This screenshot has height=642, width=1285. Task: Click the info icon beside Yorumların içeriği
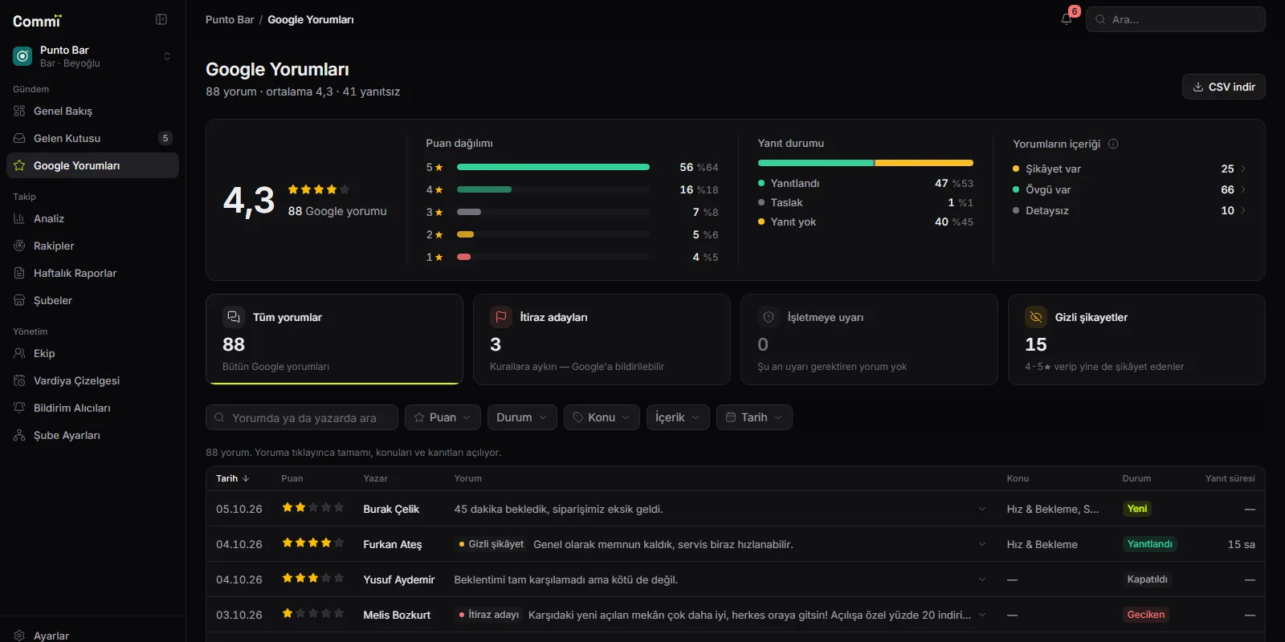click(1113, 144)
